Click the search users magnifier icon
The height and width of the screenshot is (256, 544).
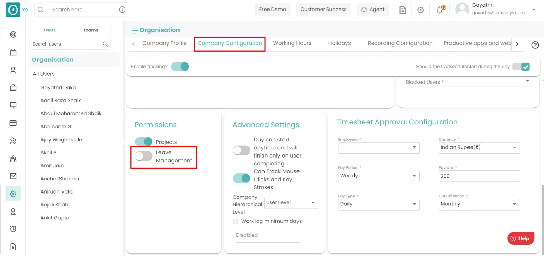pos(105,44)
